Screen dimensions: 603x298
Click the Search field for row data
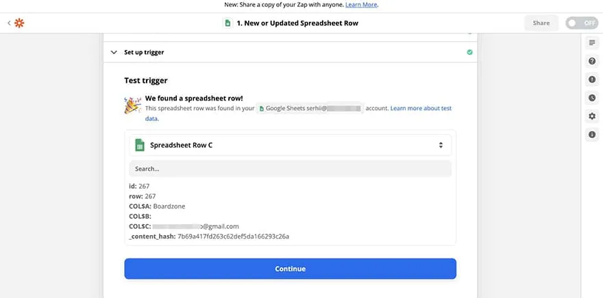click(290, 168)
